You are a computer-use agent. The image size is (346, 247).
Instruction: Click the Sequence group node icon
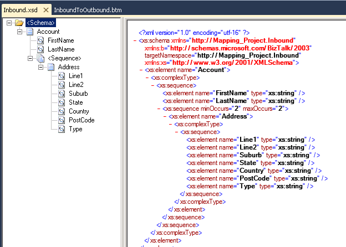(40, 58)
